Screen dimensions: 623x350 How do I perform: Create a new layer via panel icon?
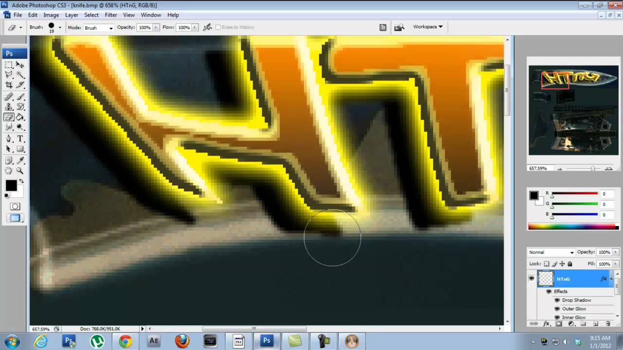(x=595, y=324)
